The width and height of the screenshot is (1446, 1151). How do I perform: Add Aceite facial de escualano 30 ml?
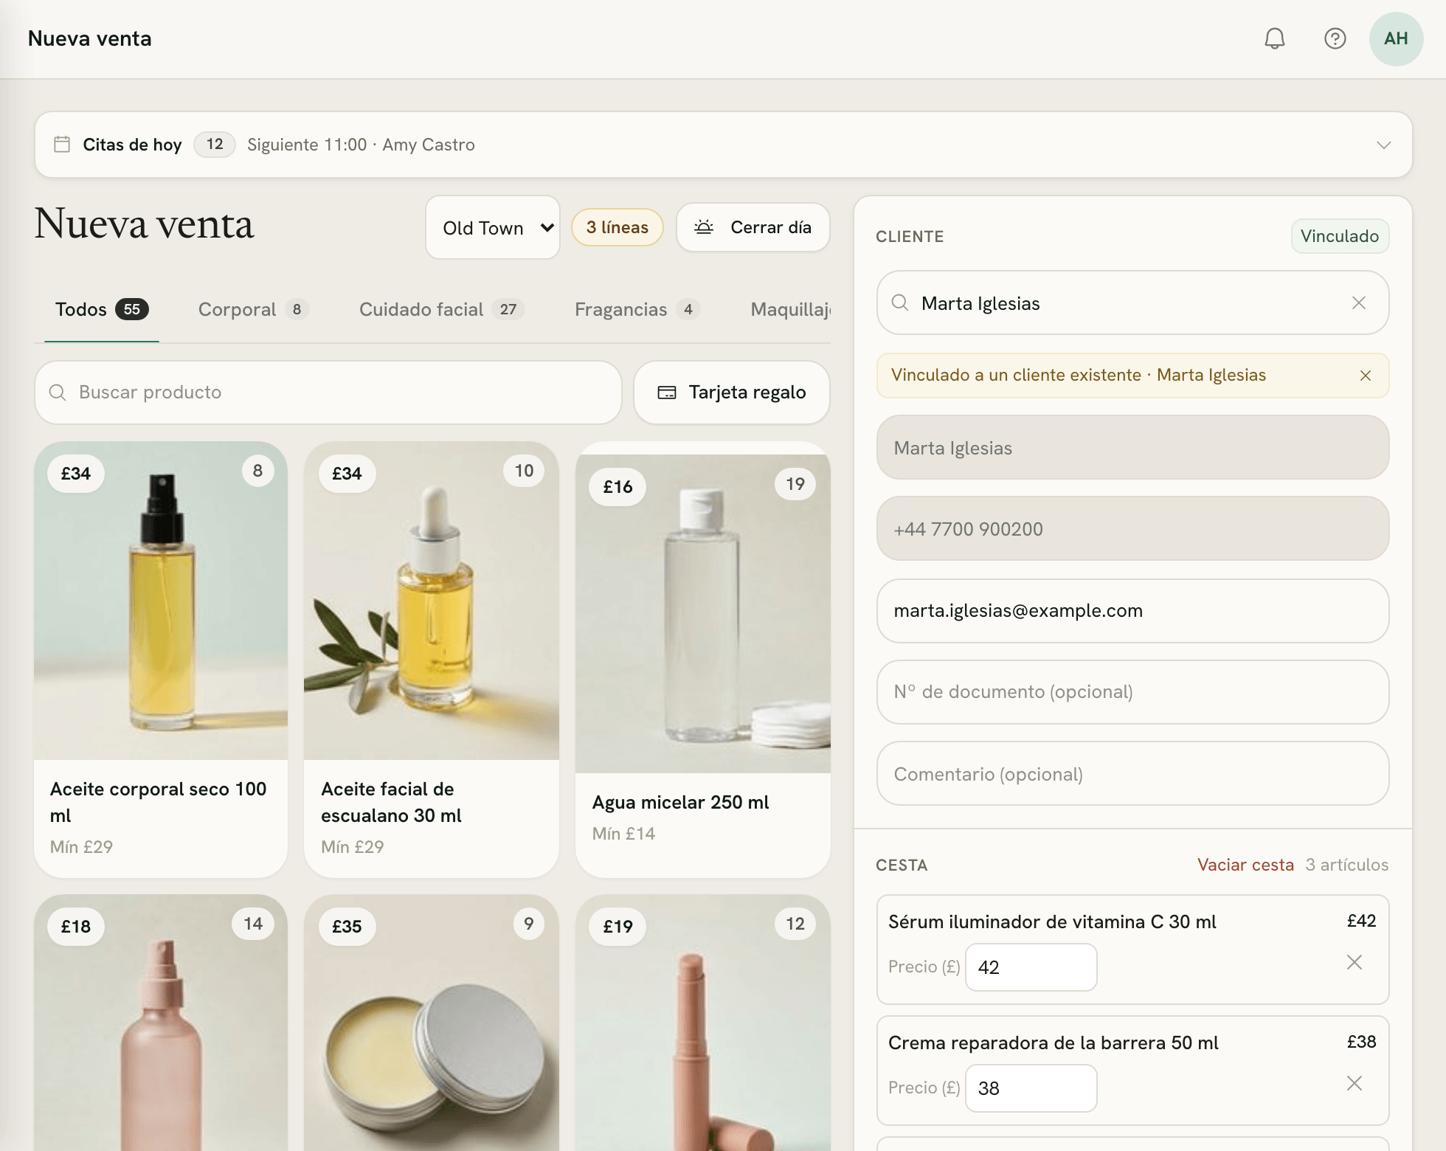[432, 660]
